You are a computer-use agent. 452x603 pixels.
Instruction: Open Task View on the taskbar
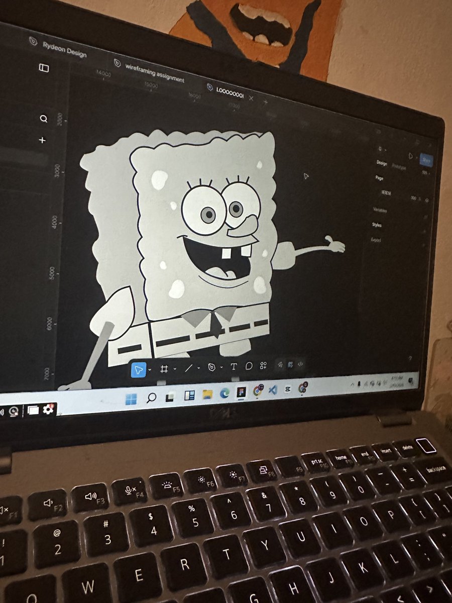[170, 397]
